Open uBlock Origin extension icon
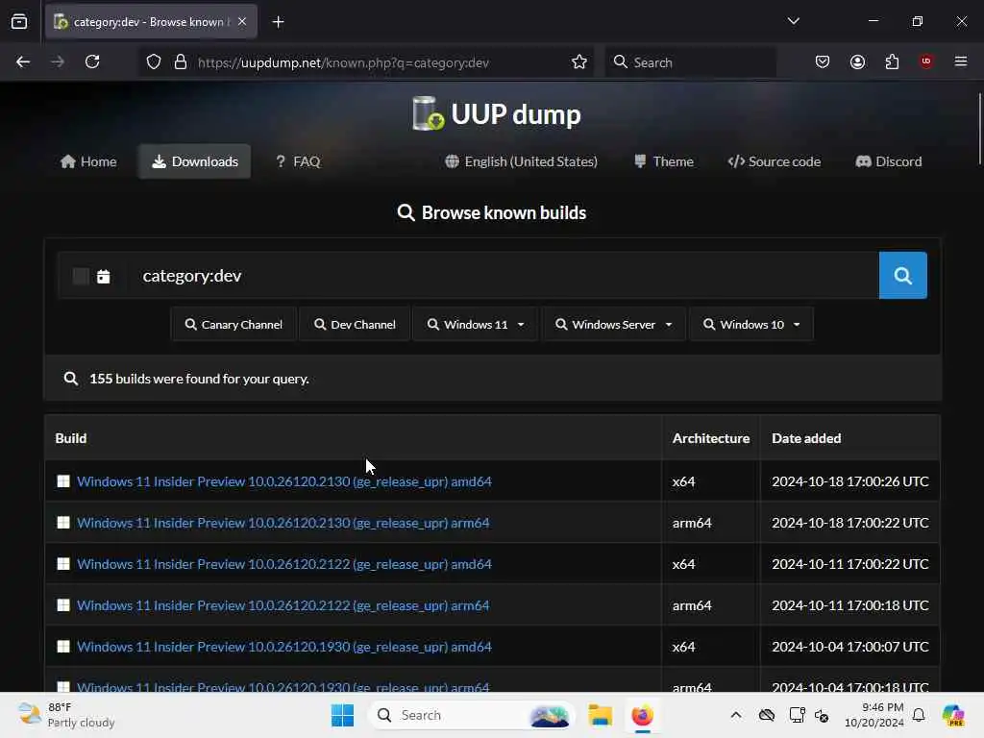This screenshot has width=984, height=738. (x=926, y=61)
